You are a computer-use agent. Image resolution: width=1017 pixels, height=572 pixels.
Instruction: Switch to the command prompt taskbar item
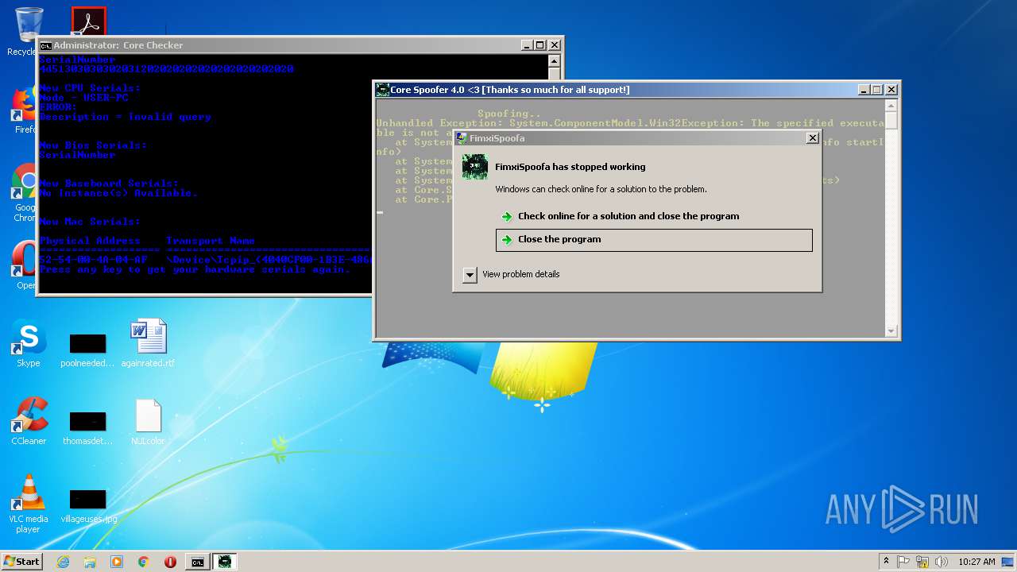tap(197, 562)
